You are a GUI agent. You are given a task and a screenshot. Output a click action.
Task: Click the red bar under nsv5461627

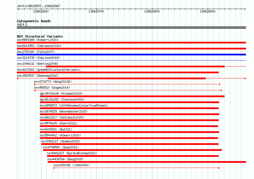point(133,156)
